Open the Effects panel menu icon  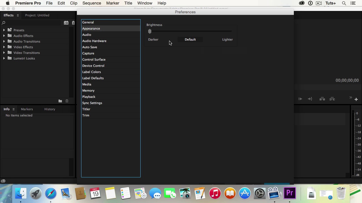point(18,15)
